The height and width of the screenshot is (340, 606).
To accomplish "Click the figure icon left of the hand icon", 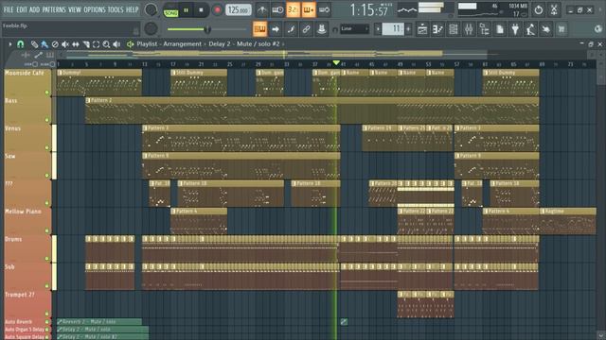I will (x=530, y=29).
